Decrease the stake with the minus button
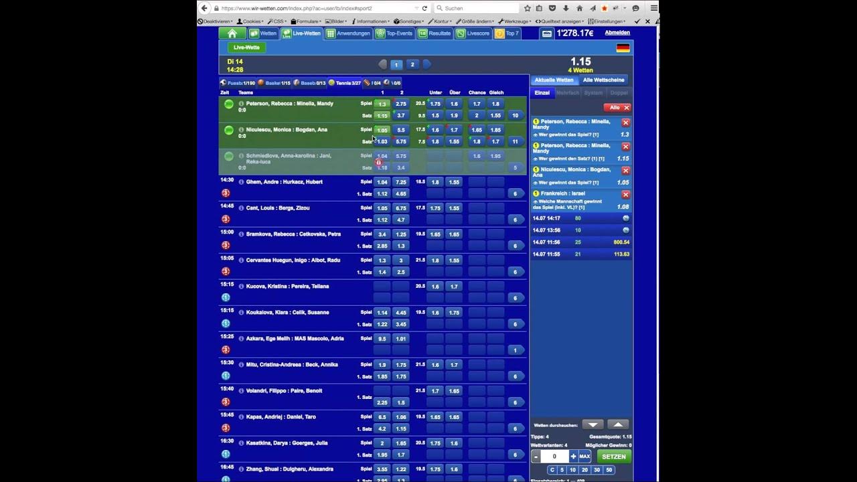This screenshot has width=857, height=482. click(536, 457)
